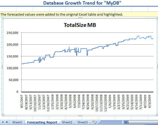Select the TotalSize MB chart title
Viewport: 158px width, 125px height.
click(80, 25)
